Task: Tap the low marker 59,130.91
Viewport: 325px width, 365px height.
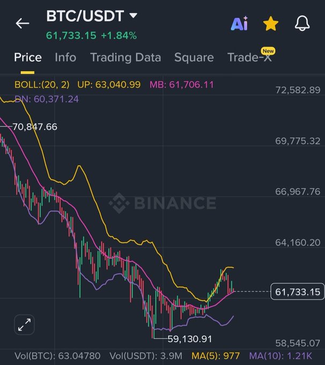Action: click(190, 339)
